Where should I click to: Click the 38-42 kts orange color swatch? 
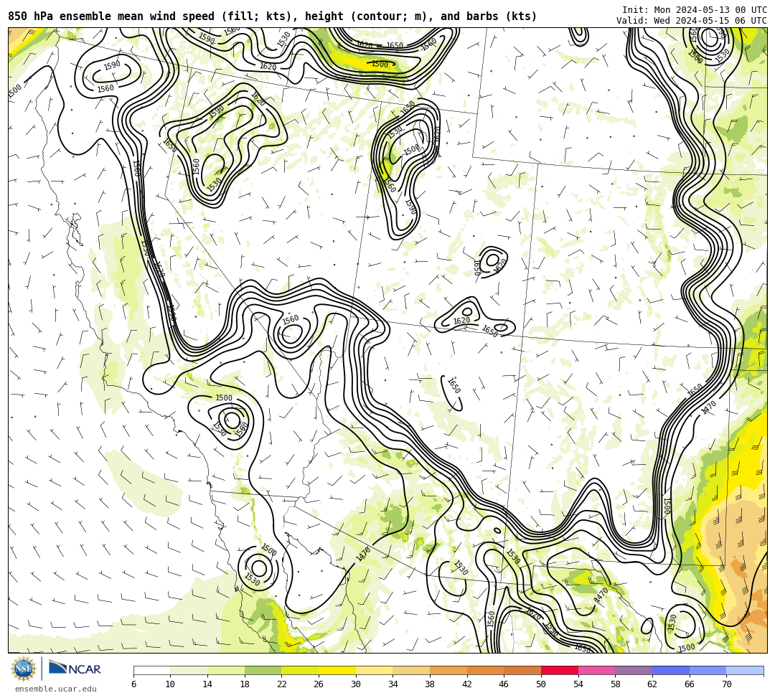448,670
